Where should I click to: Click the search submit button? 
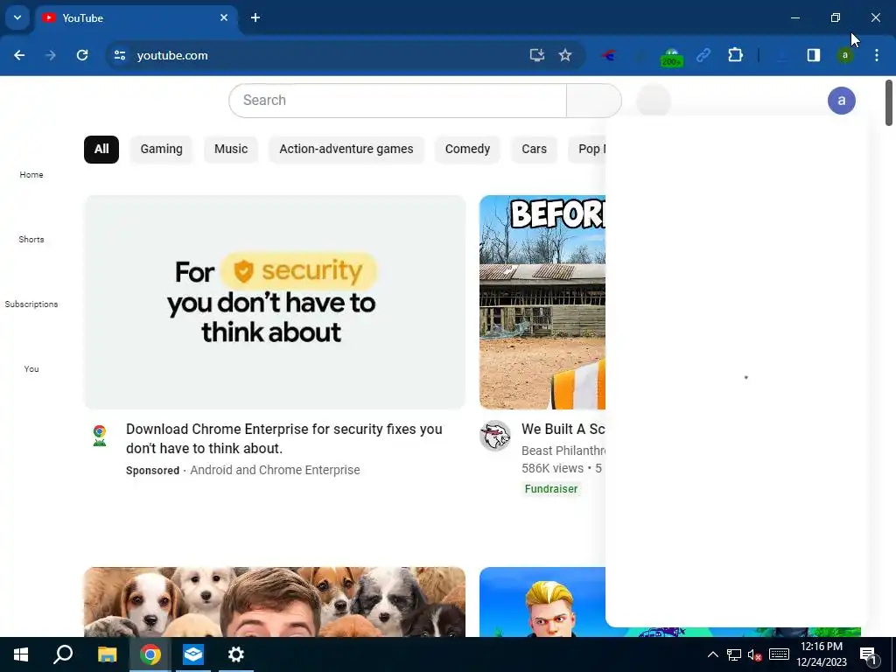[594, 101]
